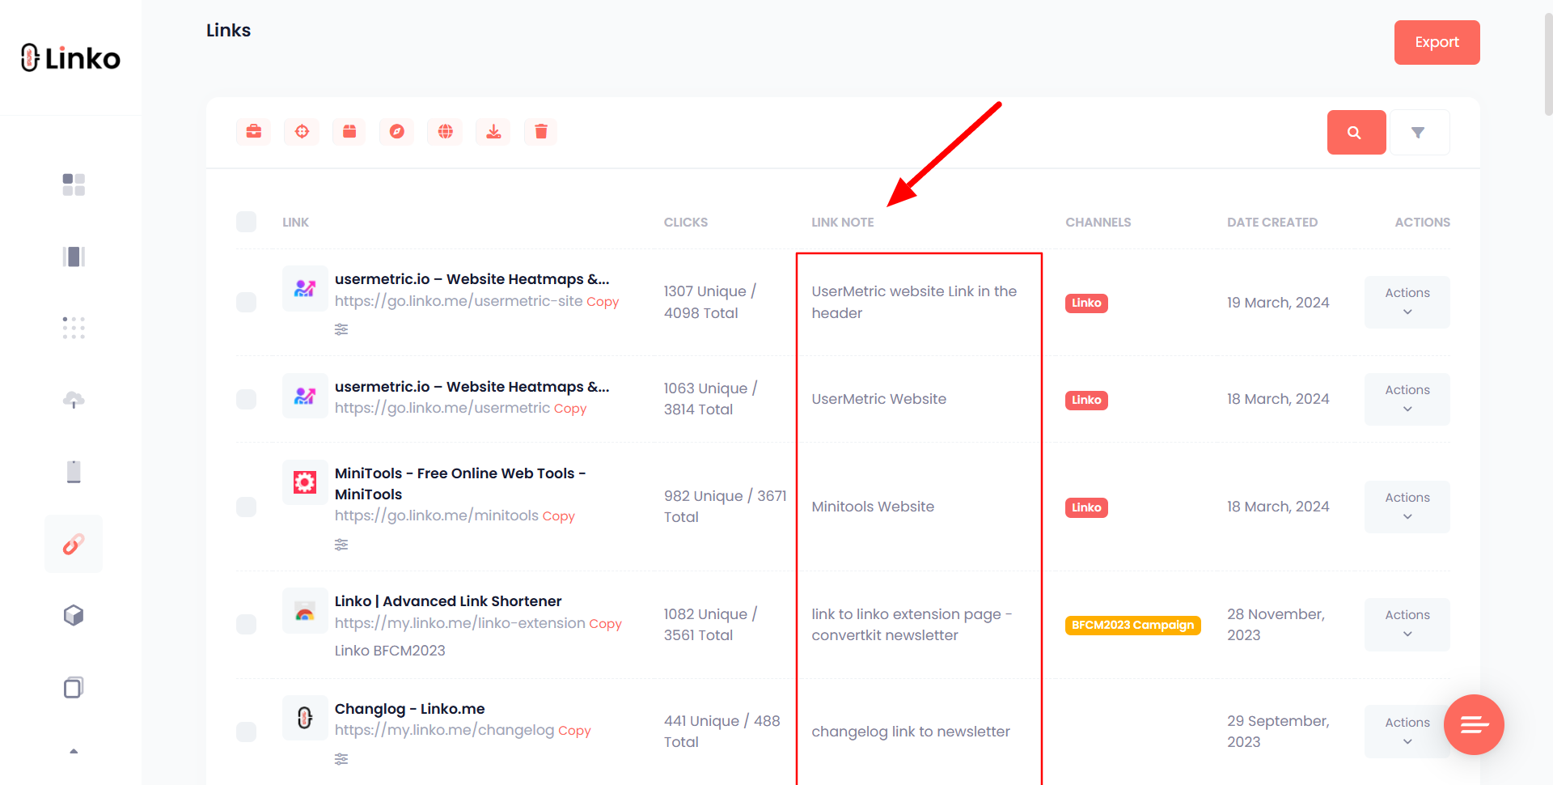Open the links chain icon in sidebar
The width and height of the screenshot is (1553, 785).
pyautogui.click(x=74, y=544)
